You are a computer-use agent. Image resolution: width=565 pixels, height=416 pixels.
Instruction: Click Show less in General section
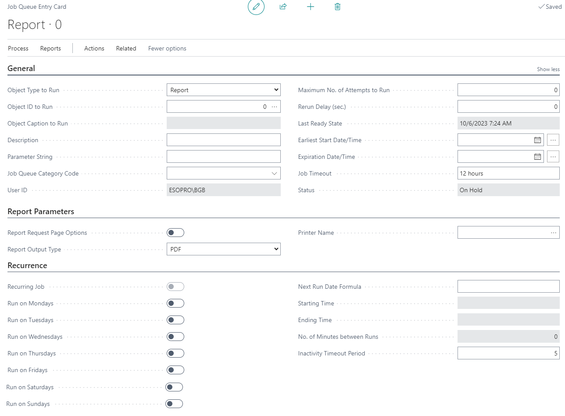(548, 69)
